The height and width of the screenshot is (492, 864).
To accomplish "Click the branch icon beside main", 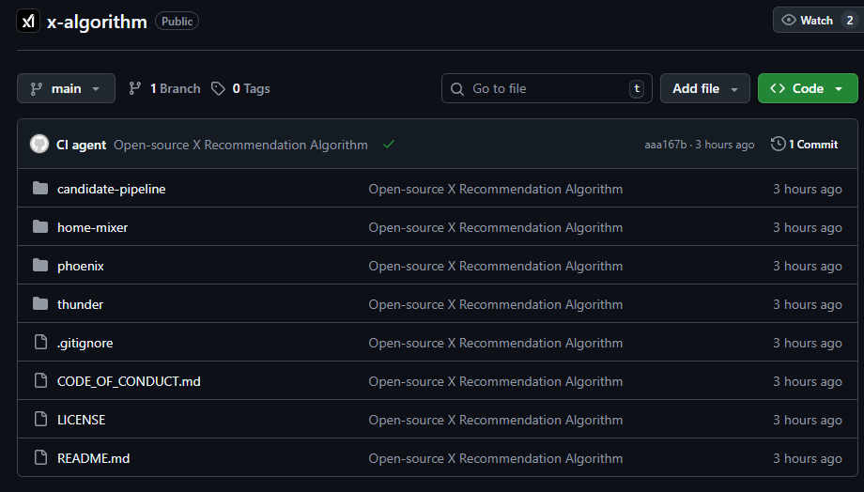I will pyautogui.click(x=37, y=88).
